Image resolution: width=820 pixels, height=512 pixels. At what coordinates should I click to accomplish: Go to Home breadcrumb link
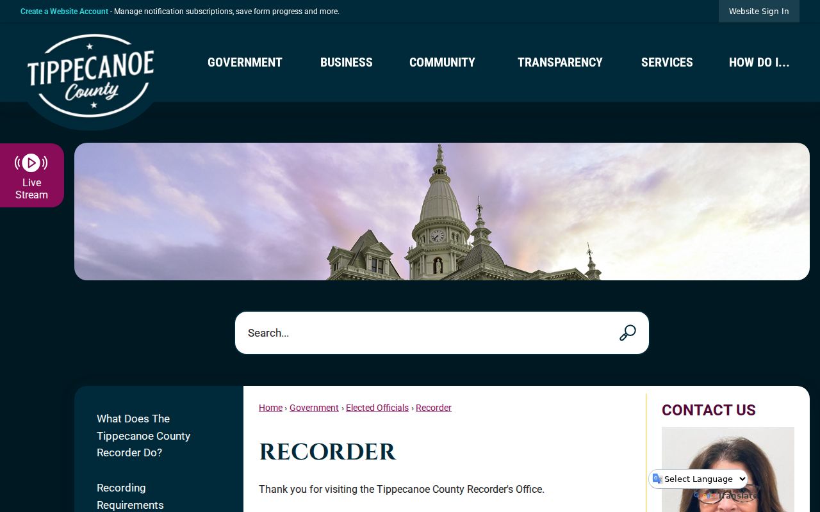point(270,408)
